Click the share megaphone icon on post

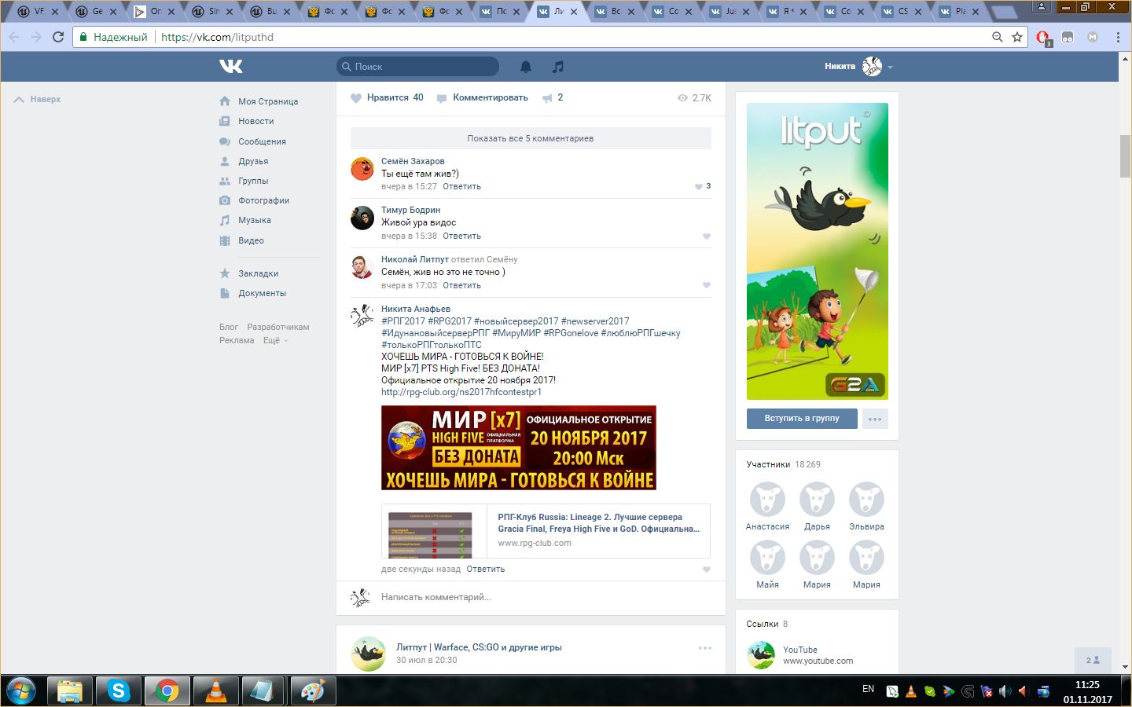pyautogui.click(x=547, y=98)
